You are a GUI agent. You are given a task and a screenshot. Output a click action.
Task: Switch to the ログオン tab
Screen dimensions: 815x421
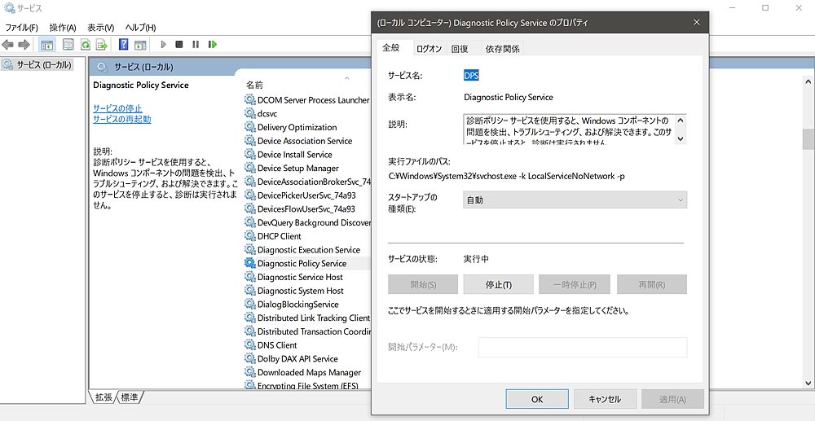tap(429, 49)
